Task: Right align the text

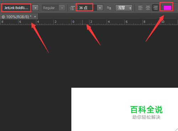Action: coord(155,8)
